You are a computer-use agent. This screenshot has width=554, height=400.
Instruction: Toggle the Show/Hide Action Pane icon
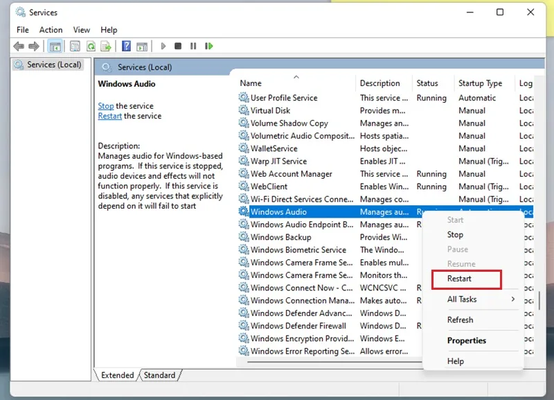point(142,46)
